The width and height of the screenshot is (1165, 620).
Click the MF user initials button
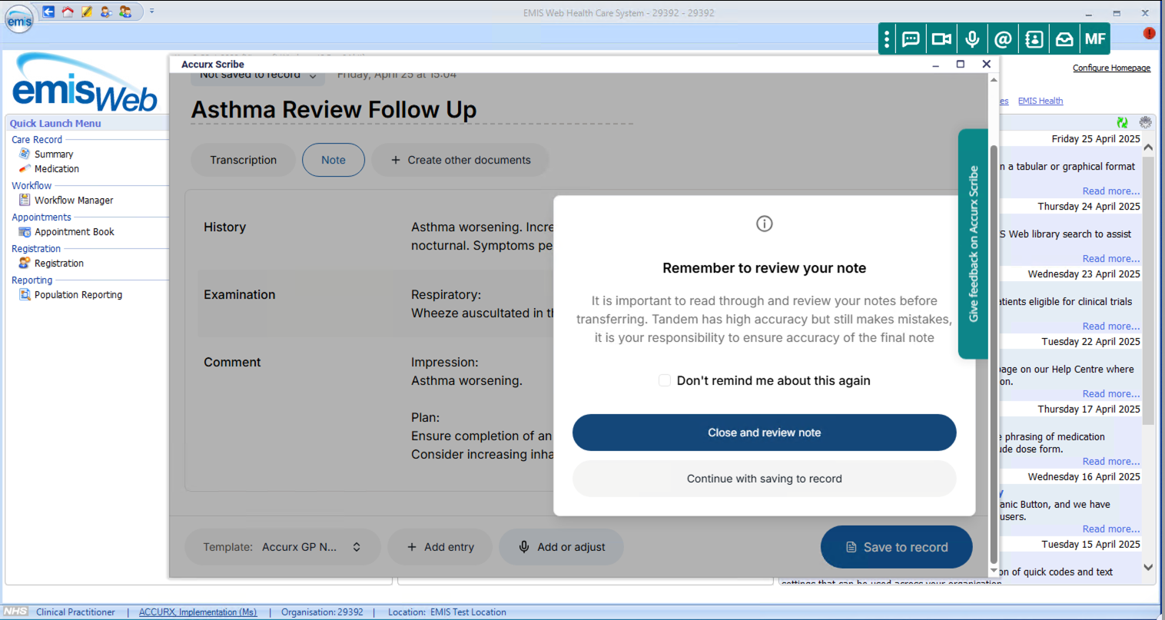[1095, 39]
